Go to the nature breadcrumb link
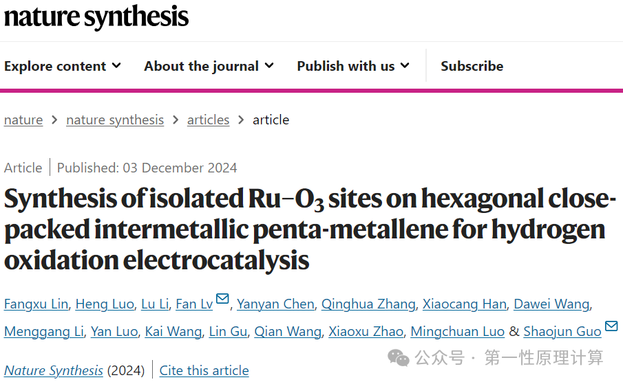The width and height of the screenshot is (623, 382). tap(23, 120)
